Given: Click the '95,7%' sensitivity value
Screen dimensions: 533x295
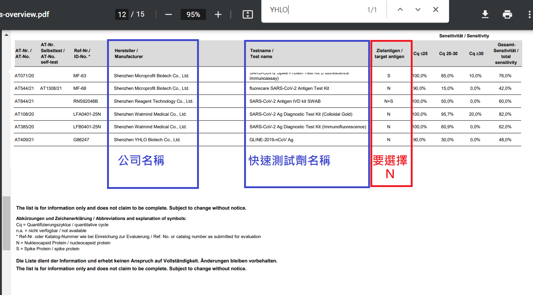Looking at the screenshot, I should [x=447, y=114].
